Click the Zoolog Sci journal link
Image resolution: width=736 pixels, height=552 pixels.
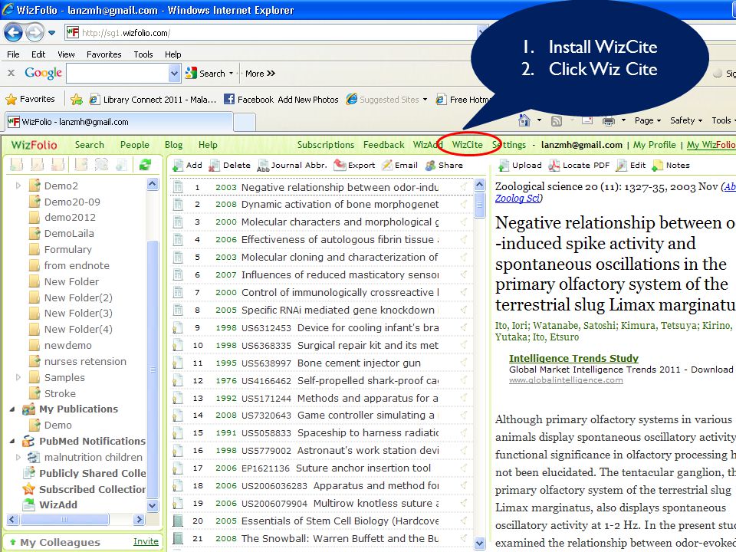point(517,198)
